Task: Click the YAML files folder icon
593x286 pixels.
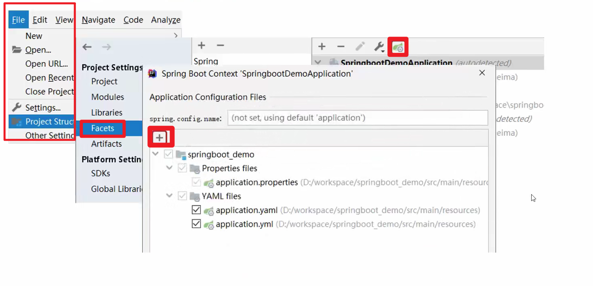Action: 195,197
